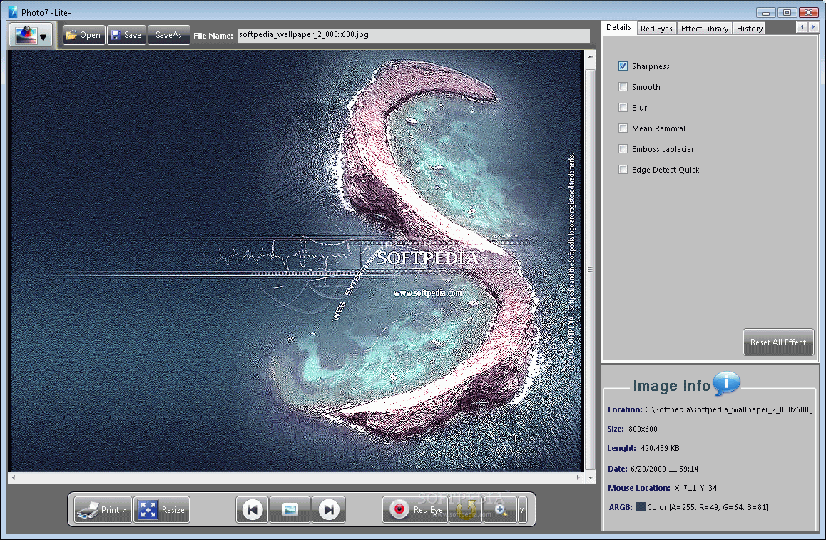Click the Size value 800x600
Viewport: 826px width, 540px height.
643,429
